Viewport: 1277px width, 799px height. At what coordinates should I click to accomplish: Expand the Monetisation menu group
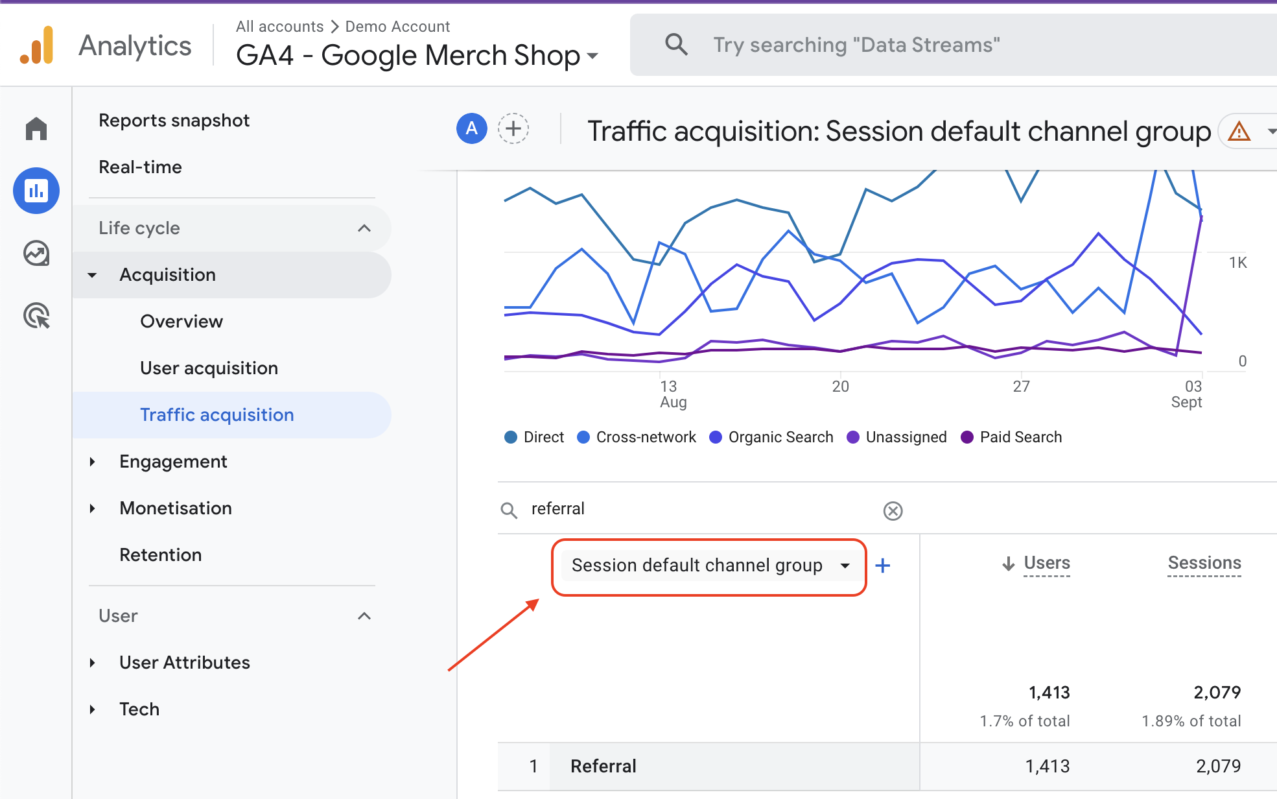pyautogui.click(x=92, y=508)
